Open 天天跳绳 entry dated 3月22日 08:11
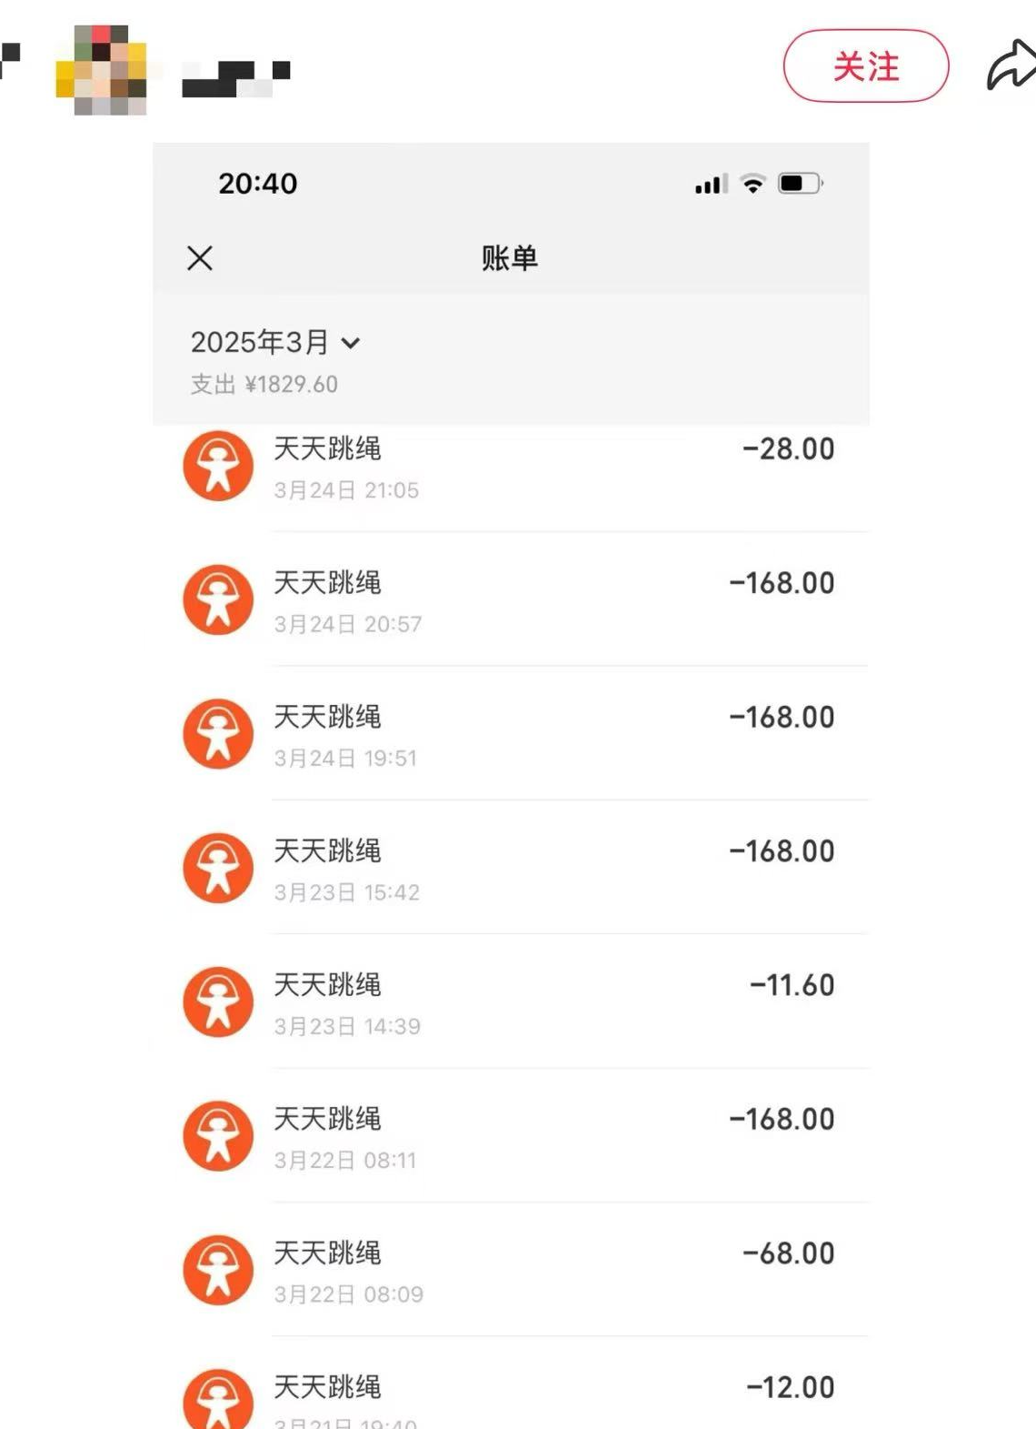The height and width of the screenshot is (1429, 1036). point(511,1136)
